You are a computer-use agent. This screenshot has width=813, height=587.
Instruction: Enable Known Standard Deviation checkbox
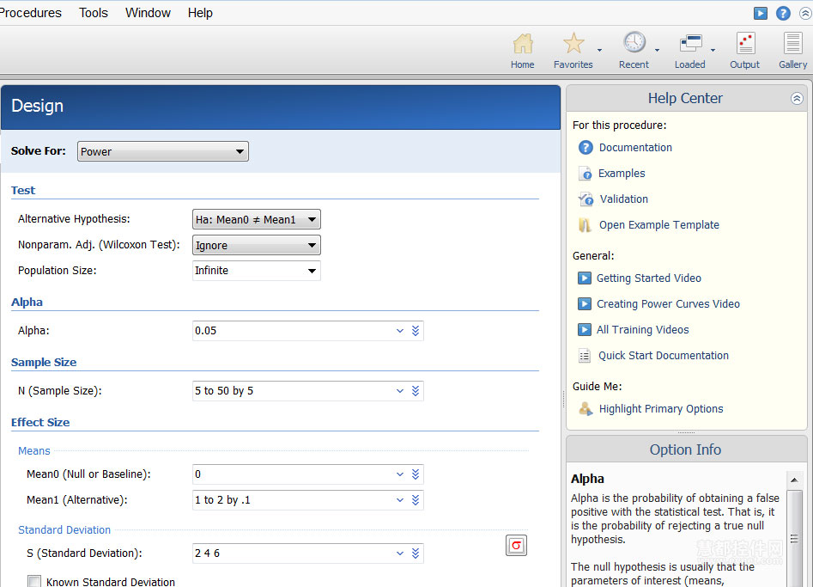click(34, 582)
